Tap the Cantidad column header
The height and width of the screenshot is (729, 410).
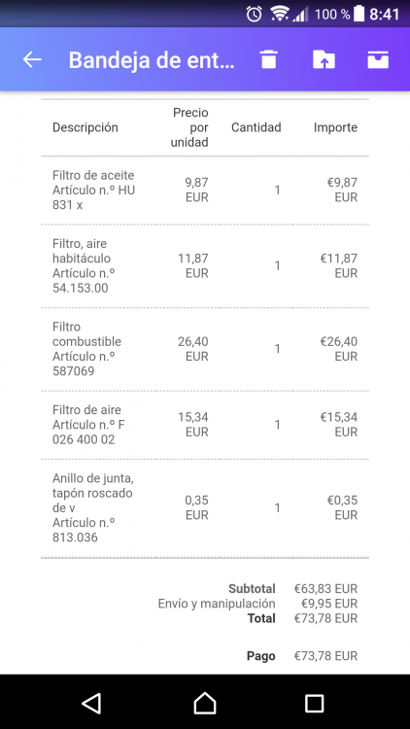pos(256,127)
